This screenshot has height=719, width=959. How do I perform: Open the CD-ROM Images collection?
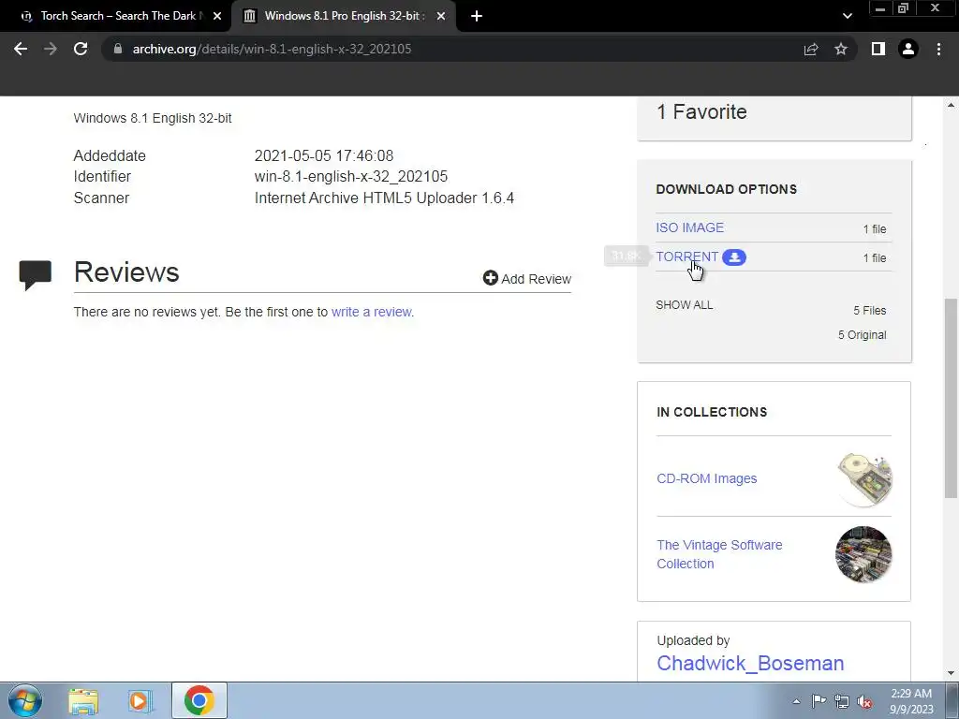tap(707, 478)
